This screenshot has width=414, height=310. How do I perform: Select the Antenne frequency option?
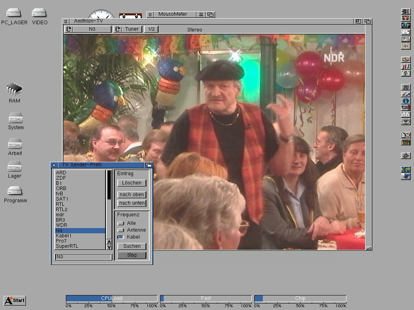[x=121, y=230]
